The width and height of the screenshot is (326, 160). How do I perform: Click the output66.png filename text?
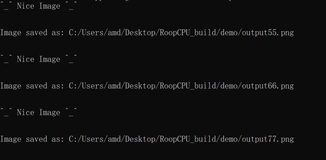tap(268, 86)
